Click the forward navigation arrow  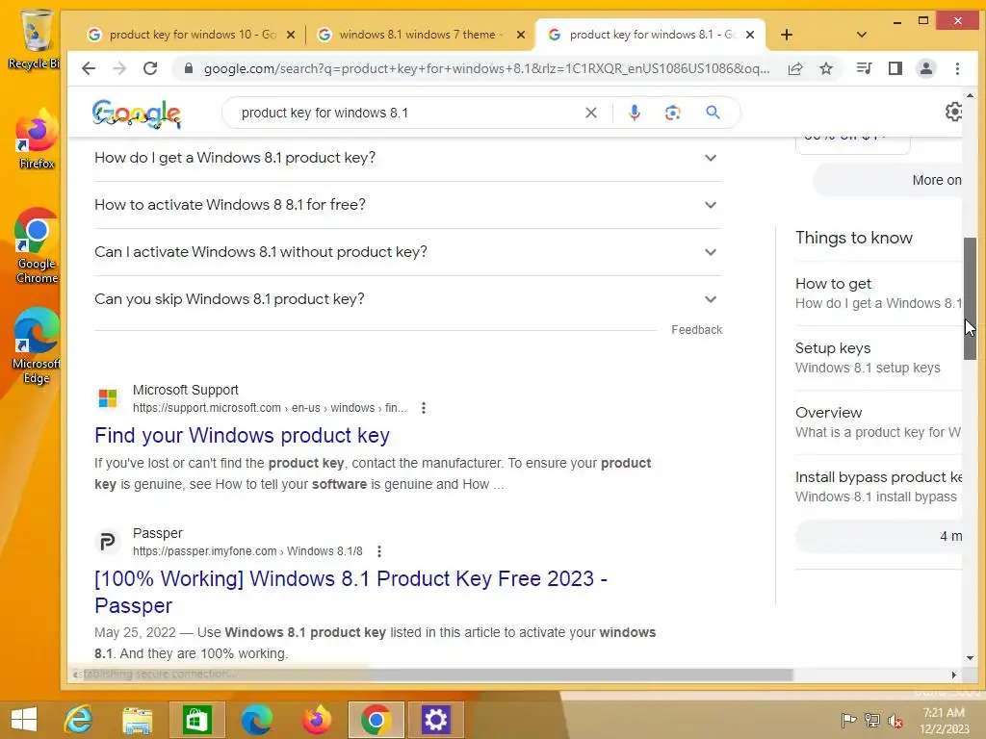coord(119,68)
